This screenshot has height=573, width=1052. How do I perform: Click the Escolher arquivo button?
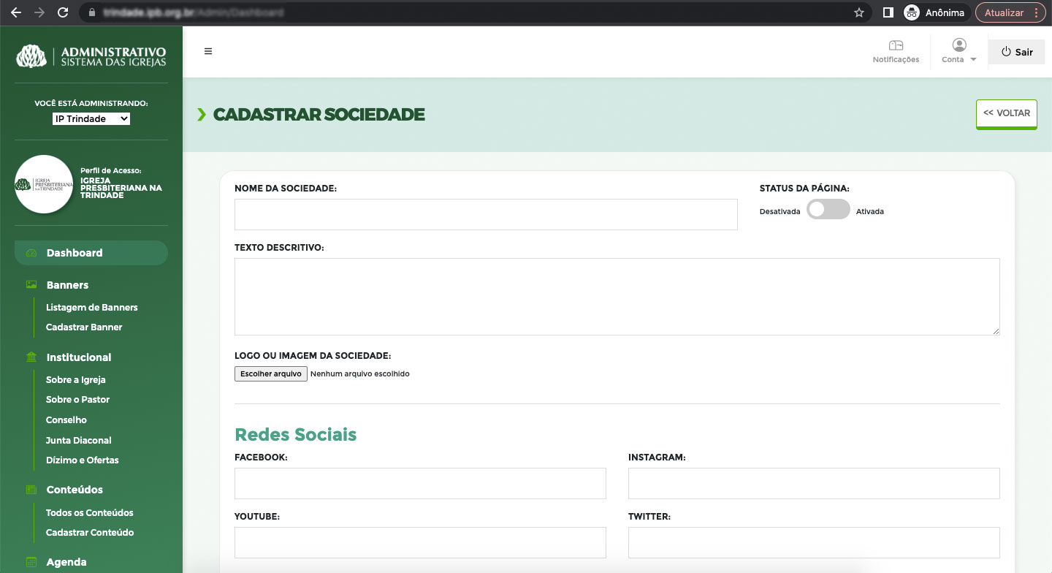click(270, 373)
